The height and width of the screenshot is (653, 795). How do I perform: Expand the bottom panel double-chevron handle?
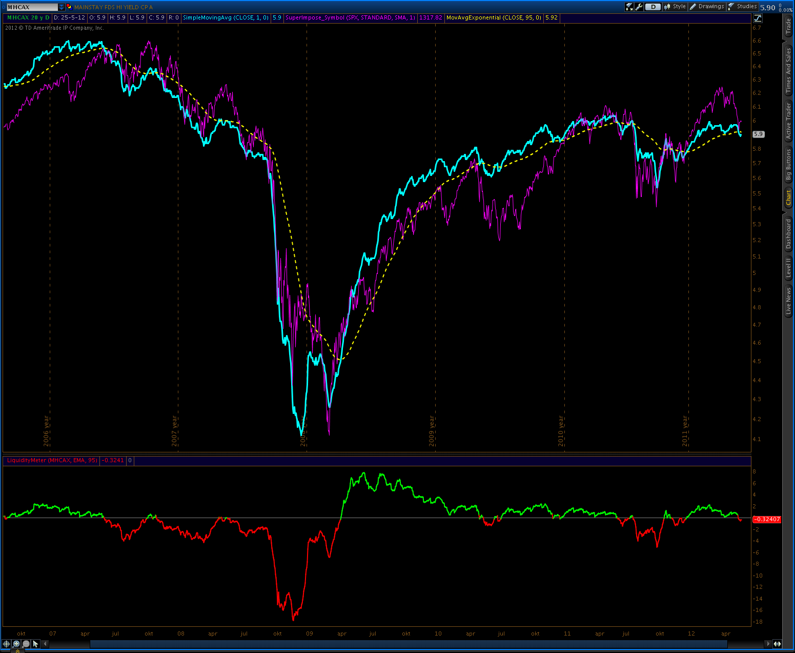coord(16,650)
